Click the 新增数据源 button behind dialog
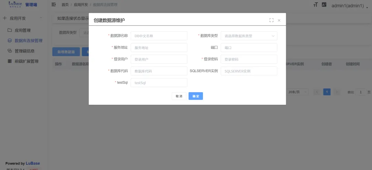Image resolution: width=372 pixels, height=170 pixels. coord(66,52)
